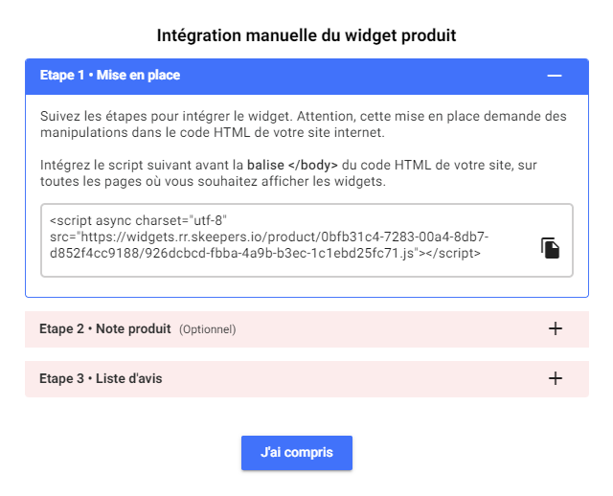This screenshot has height=496, width=613.
Task: Click the widgets.rr.skeepers.io URL in the script
Action: 249,237
